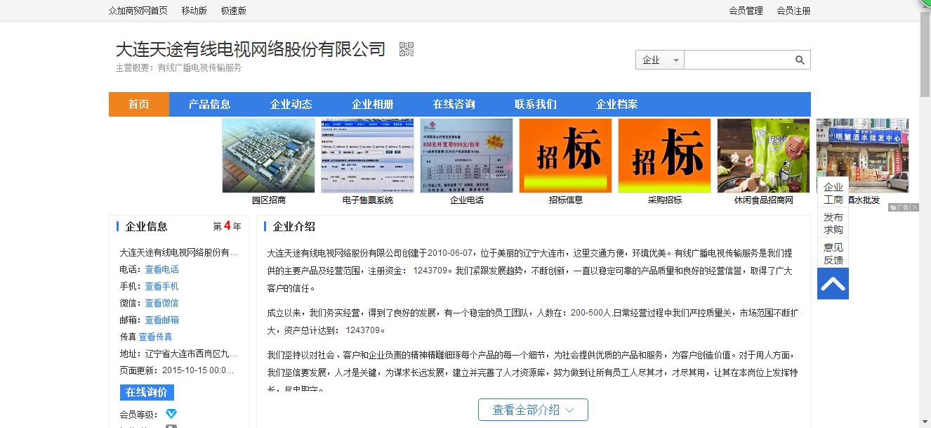Open the 休闲食品招商网 thumbnail image

pyautogui.click(x=763, y=155)
